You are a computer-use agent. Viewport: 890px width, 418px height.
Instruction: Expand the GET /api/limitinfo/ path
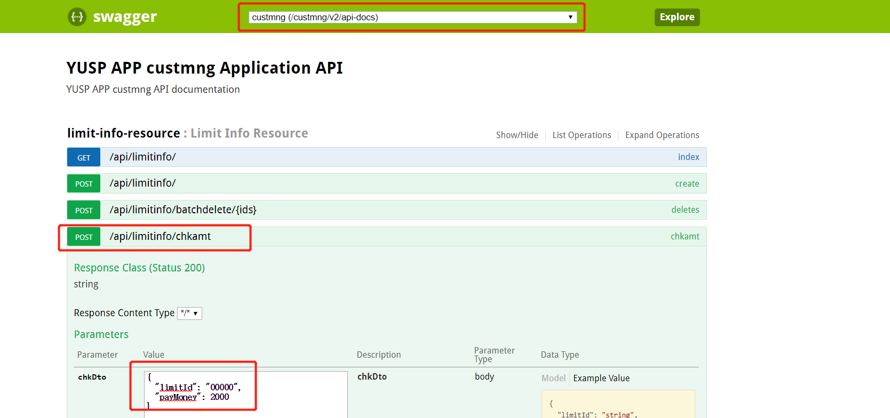coord(142,157)
